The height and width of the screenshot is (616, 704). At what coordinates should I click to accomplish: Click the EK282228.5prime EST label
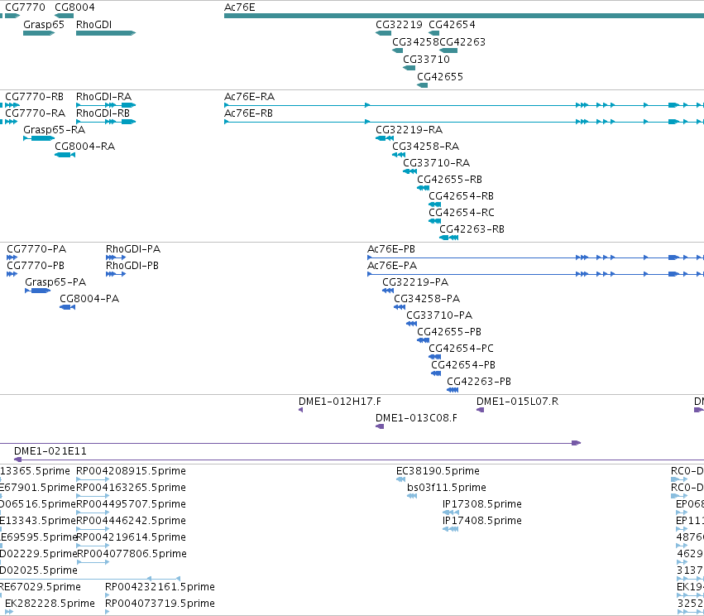click(x=50, y=604)
